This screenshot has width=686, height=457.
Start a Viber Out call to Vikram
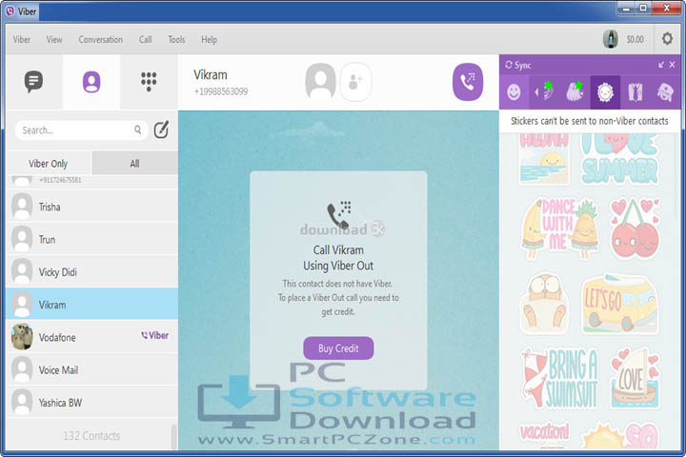[x=468, y=82]
